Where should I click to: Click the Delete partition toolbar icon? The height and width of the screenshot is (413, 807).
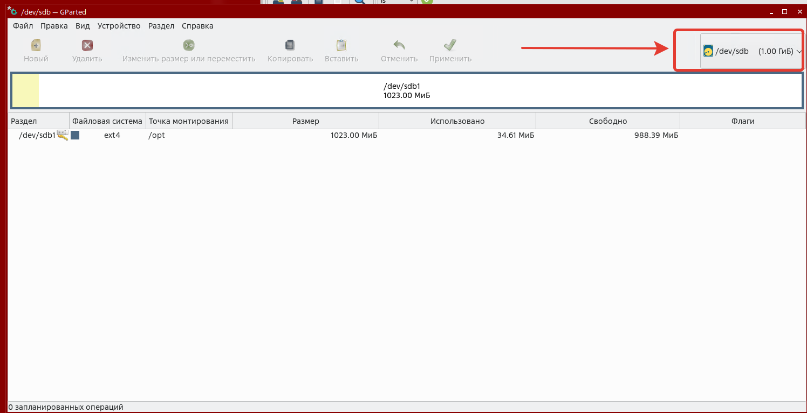tap(87, 45)
